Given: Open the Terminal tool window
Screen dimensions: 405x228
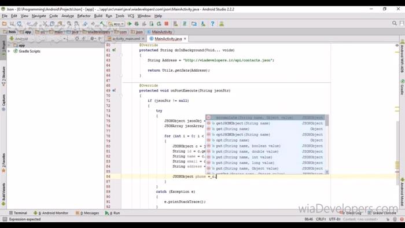Looking at the screenshot, I should click(x=18, y=213).
